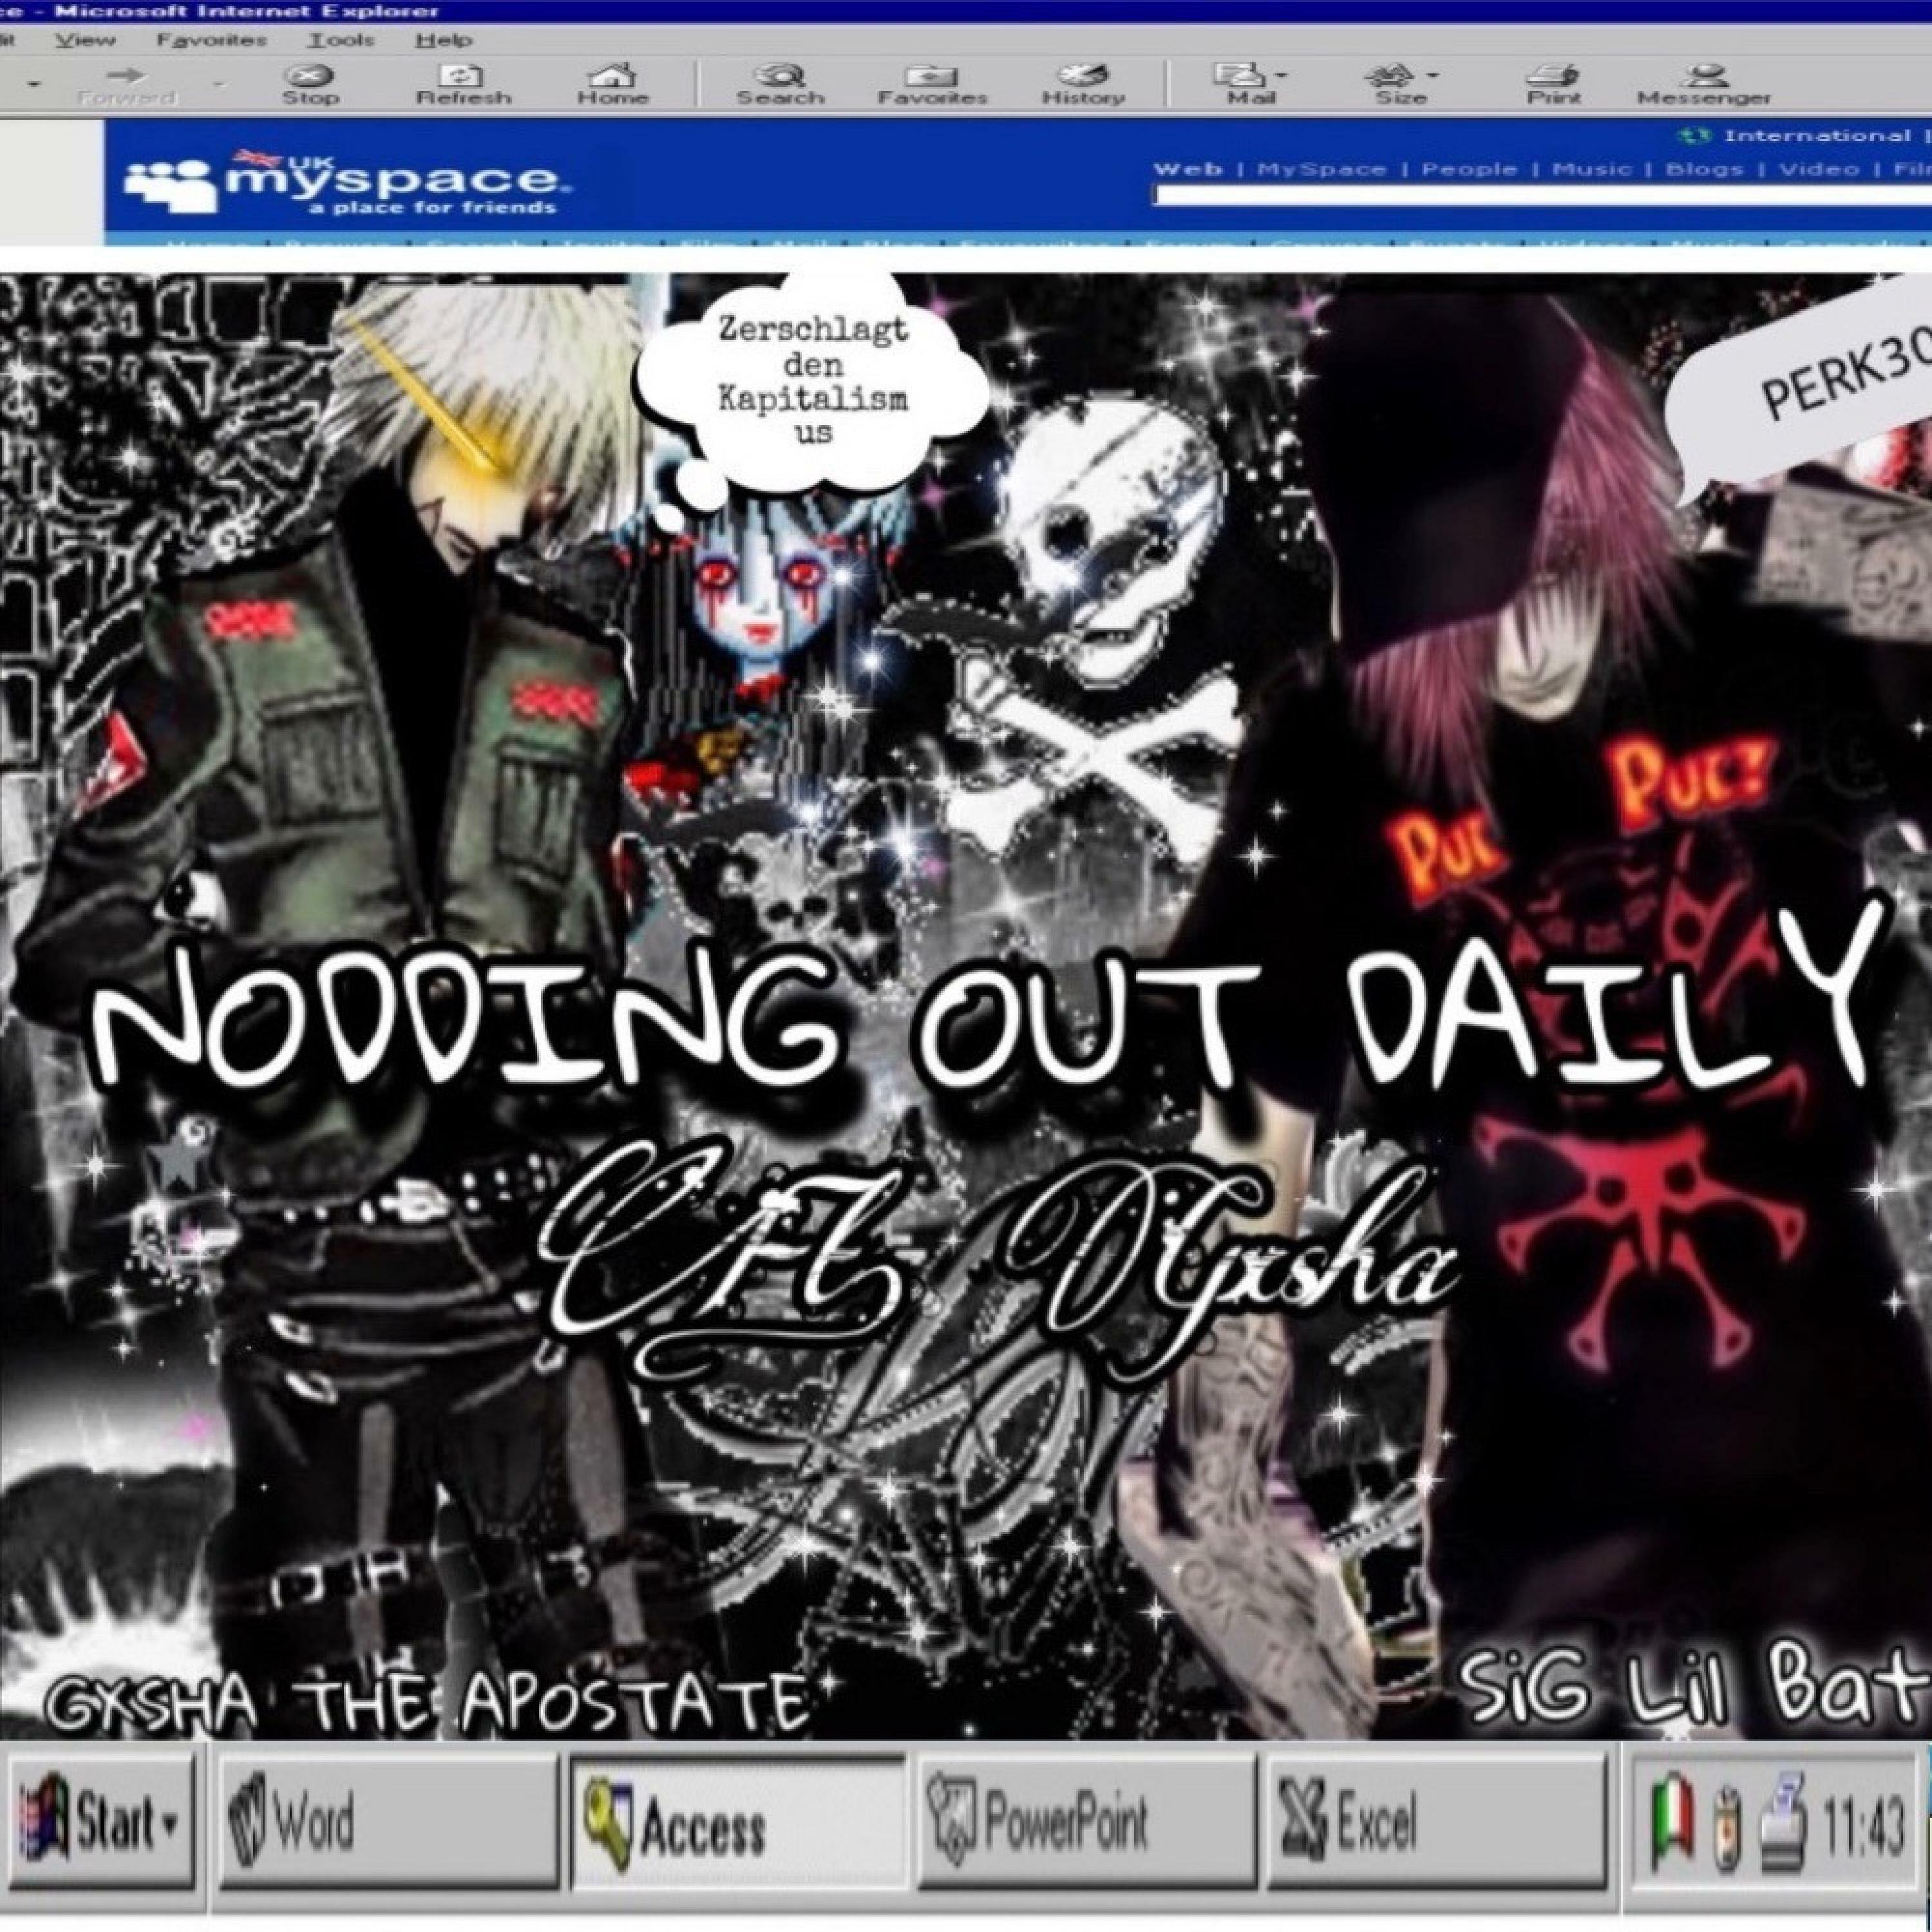
Task: Open the Tools menu
Action: [341, 40]
